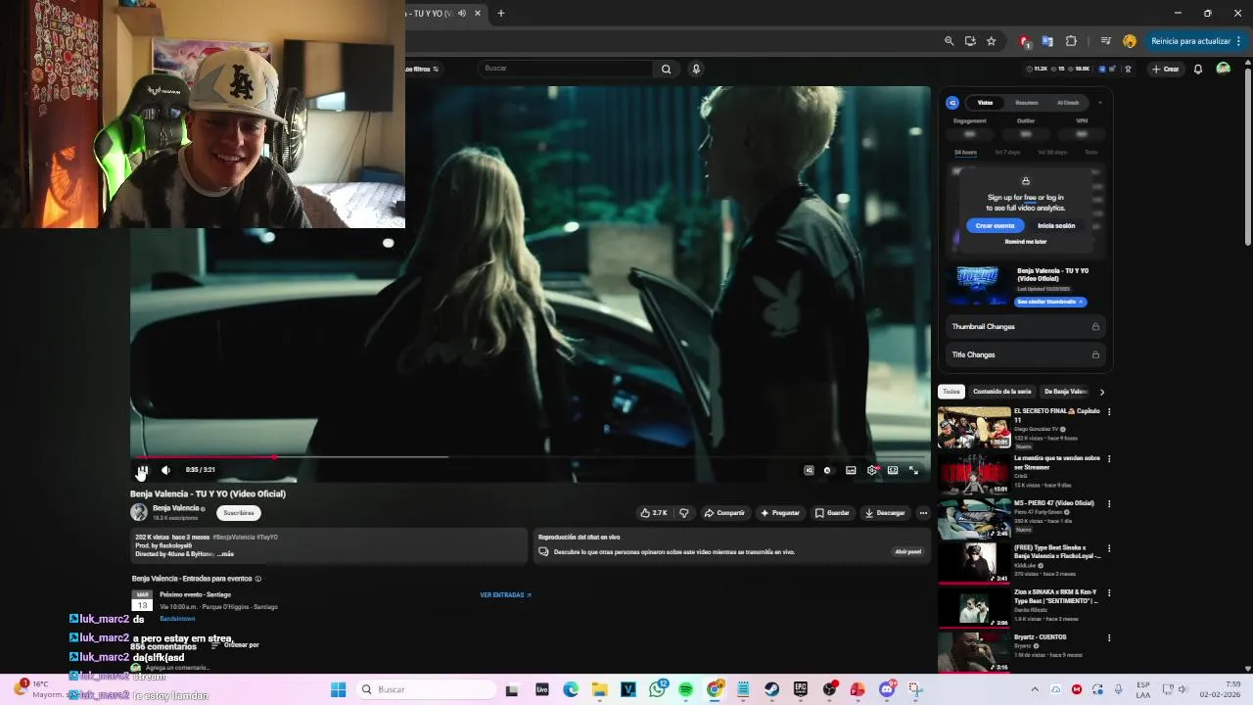
Task: Open the Google Translate extension icon
Action: [1047, 41]
